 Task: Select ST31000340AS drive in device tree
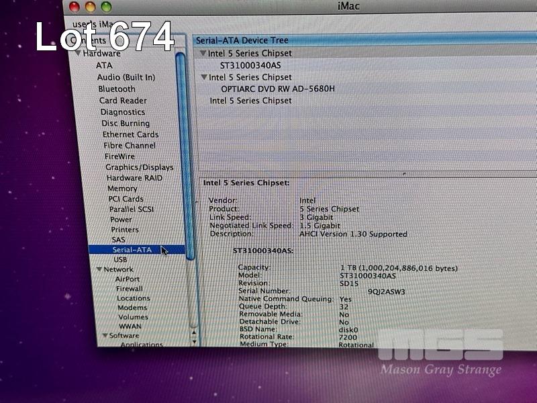tap(250, 65)
